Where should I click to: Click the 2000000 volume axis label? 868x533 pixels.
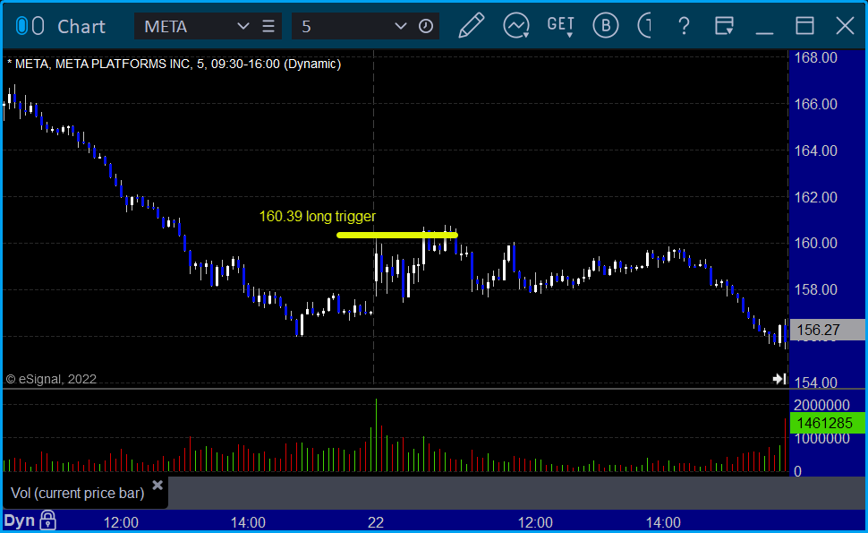[821, 405]
